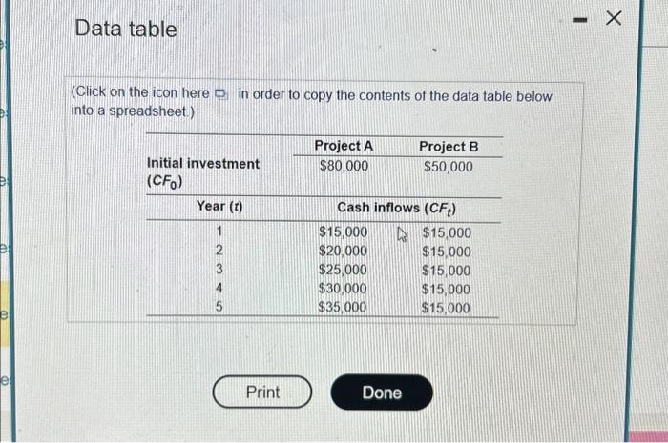
Task: Select the $30,000 cash inflow cell
Action: (343, 289)
